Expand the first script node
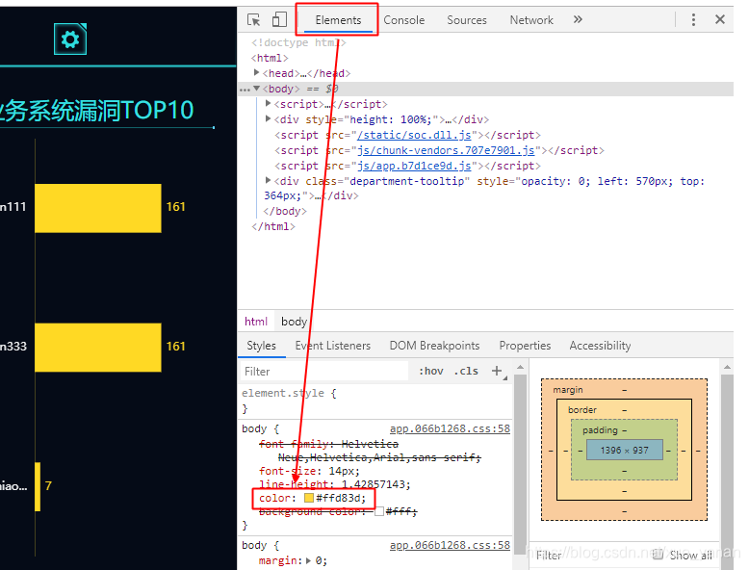The width and height of the screenshot is (749, 570). click(268, 104)
